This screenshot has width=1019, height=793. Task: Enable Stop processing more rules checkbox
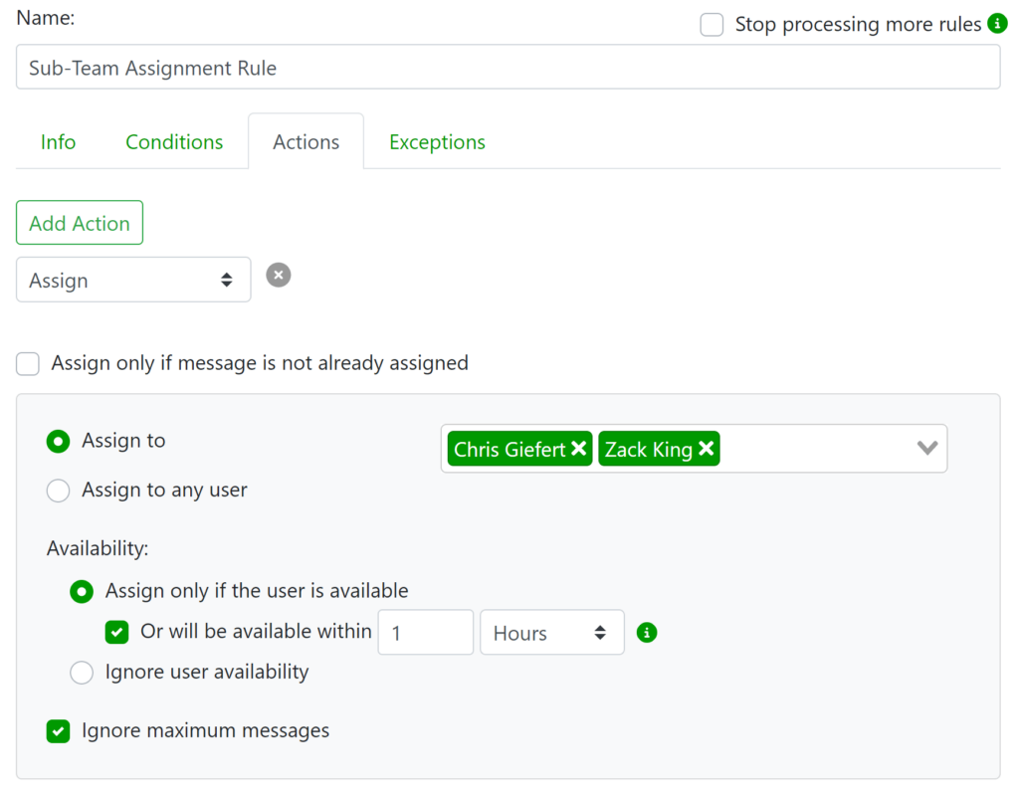tap(712, 25)
